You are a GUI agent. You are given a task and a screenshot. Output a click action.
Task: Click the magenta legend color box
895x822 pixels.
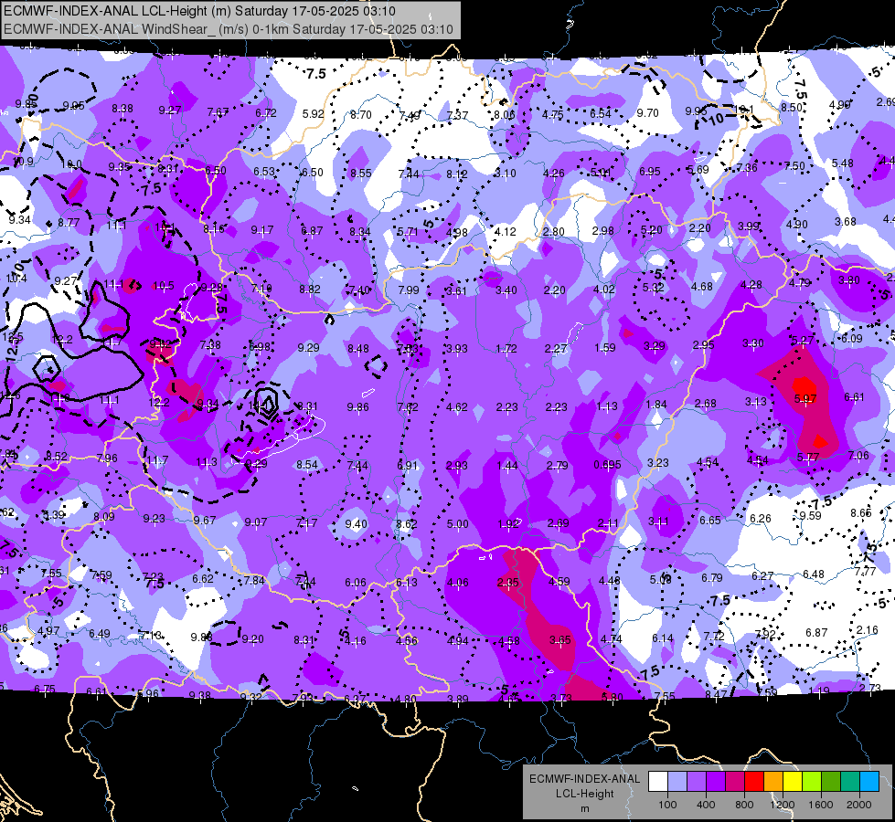coord(735,781)
